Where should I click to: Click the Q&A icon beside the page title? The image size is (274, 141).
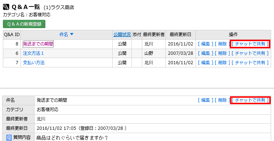click(6, 7)
